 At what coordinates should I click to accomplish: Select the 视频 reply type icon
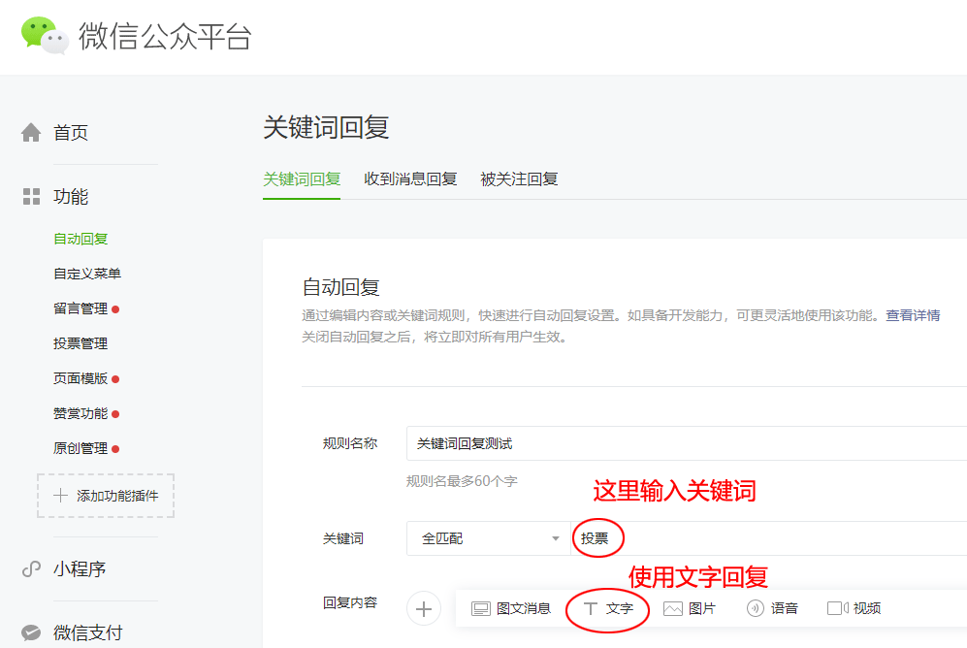coord(854,607)
